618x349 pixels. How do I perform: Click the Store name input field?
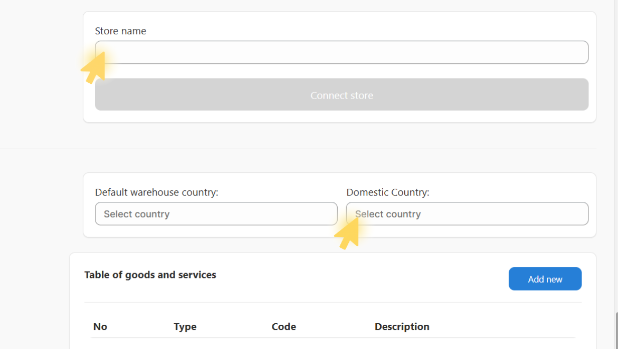341,52
